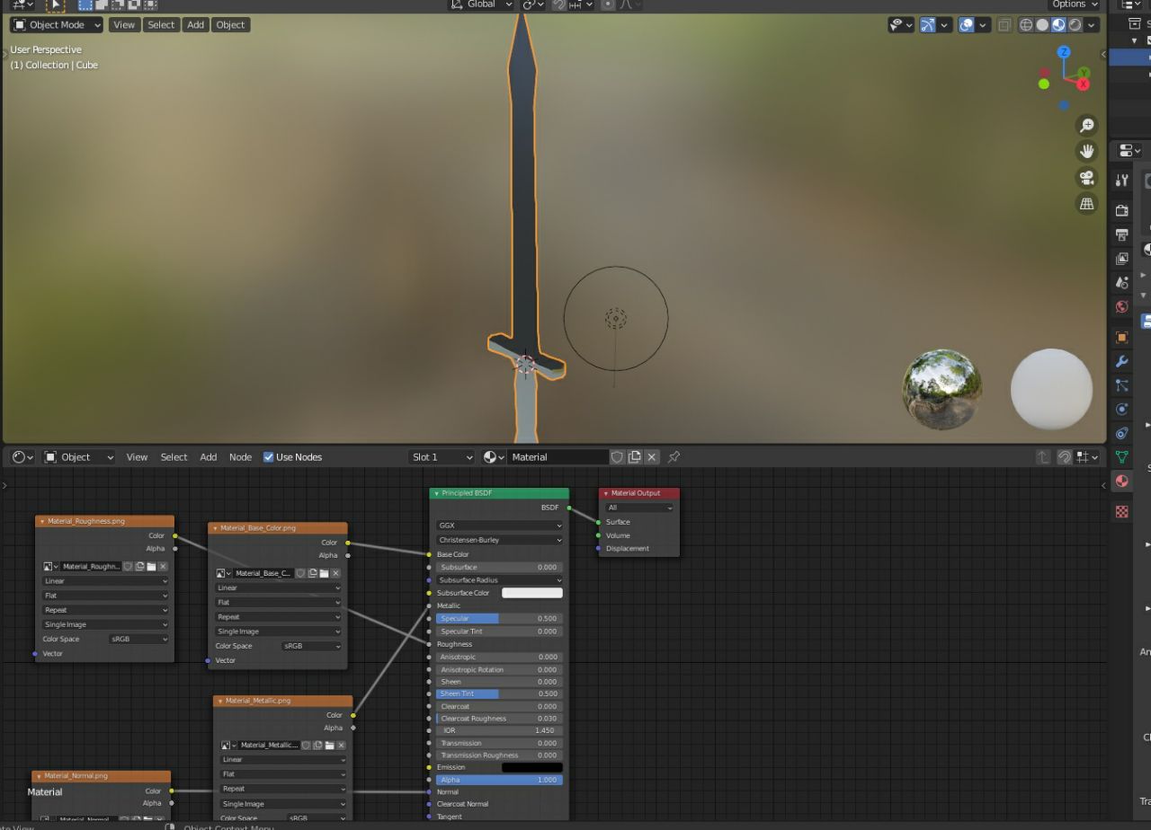The width and height of the screenshot is (1151, 830).
Task: Open the Christensen-Burley subsurface method dropdown
Action: [500, 540]
